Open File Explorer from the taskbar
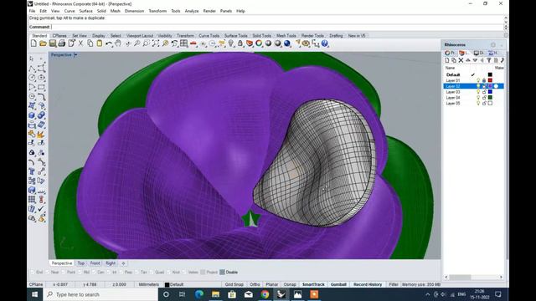 [x=215, y=294]
